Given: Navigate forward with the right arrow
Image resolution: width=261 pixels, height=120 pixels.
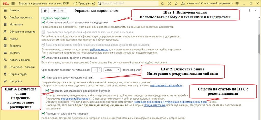Looking at the screenshot, I should [62, 11].
